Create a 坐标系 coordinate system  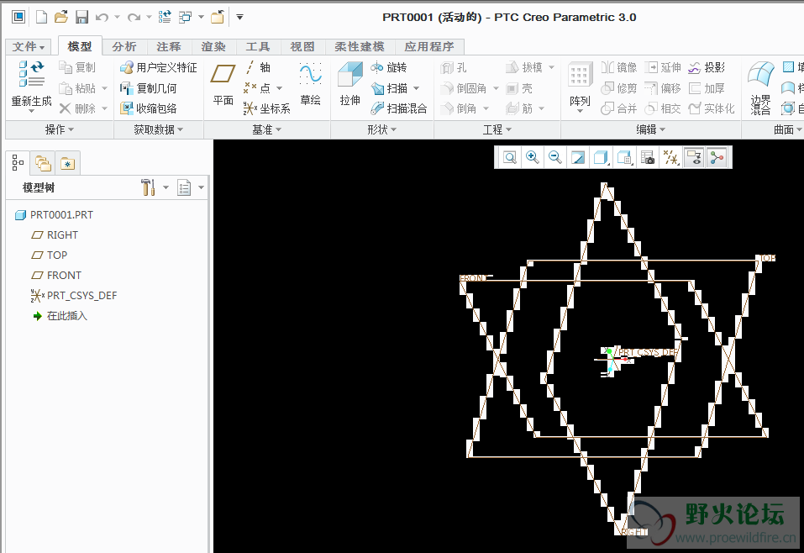[x=267, y=108]
